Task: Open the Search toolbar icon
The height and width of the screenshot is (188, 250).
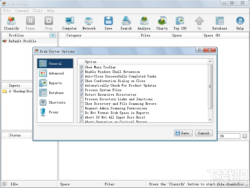Action: tap(126, 21)
